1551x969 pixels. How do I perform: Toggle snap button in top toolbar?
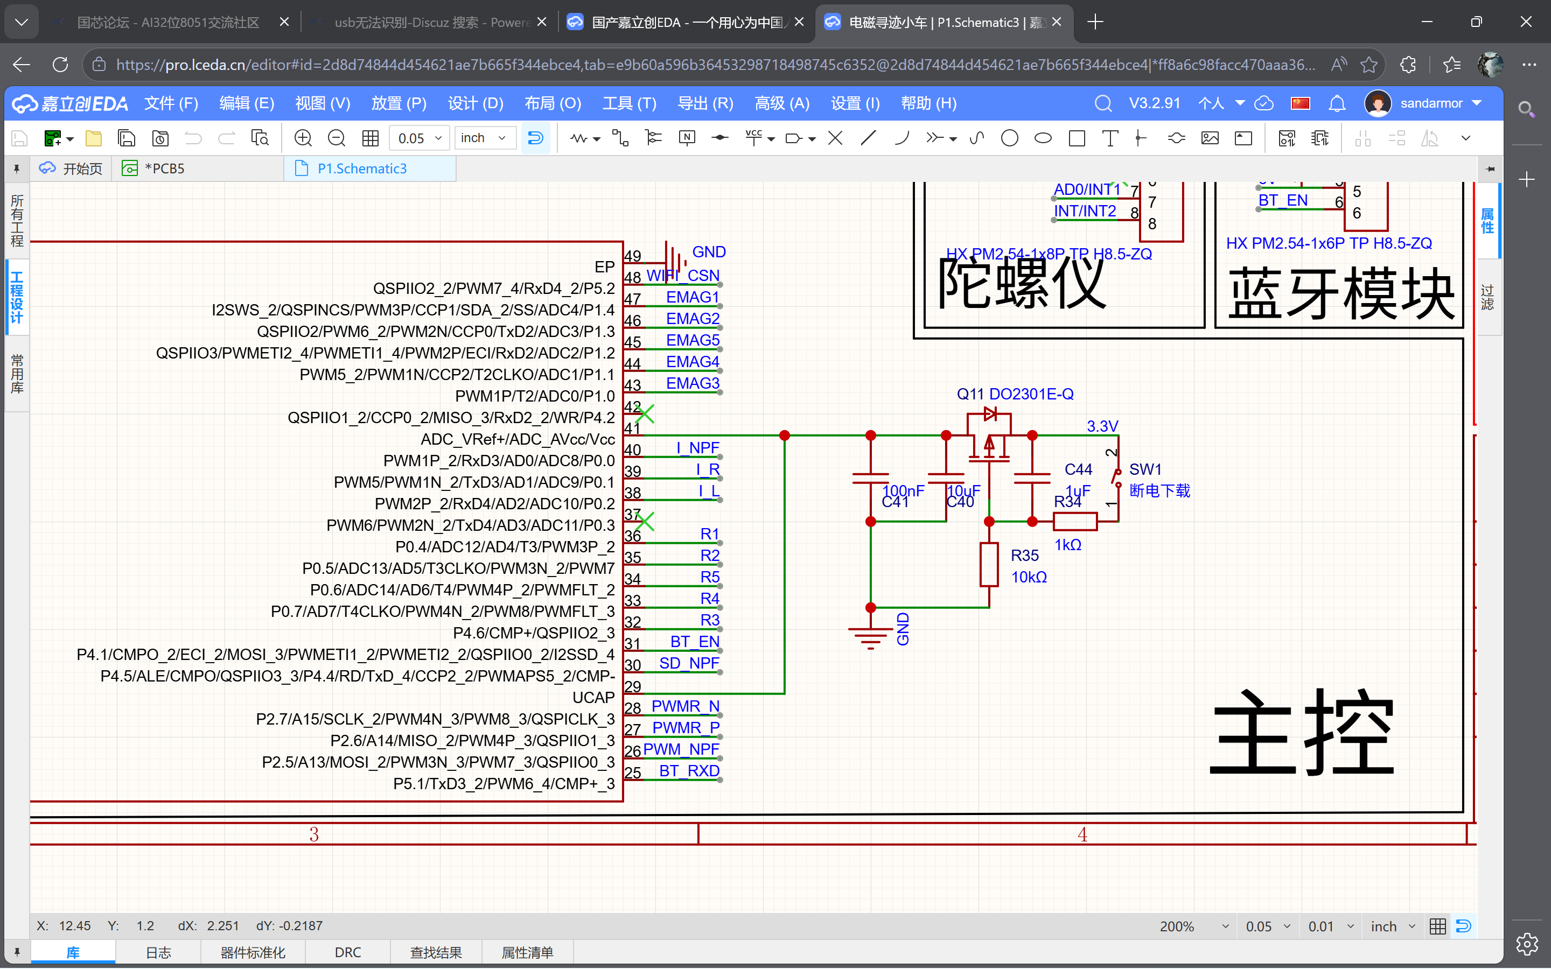click(x=535, y=138)
